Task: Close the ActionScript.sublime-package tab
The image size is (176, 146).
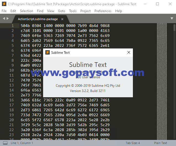Action: click(62, 19)
